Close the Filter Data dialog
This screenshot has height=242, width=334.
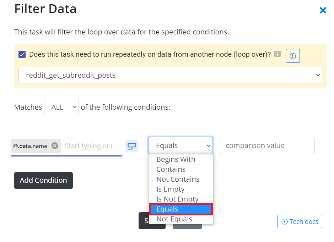coord(323,10)
